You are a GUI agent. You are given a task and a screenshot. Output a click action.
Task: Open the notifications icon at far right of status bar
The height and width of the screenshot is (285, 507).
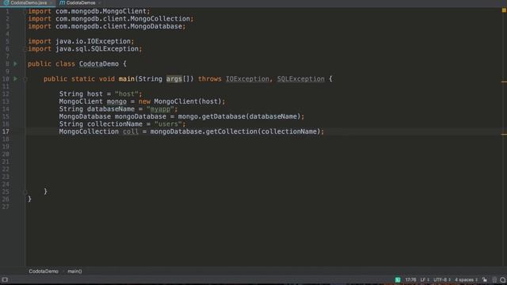tap(503, 279)
